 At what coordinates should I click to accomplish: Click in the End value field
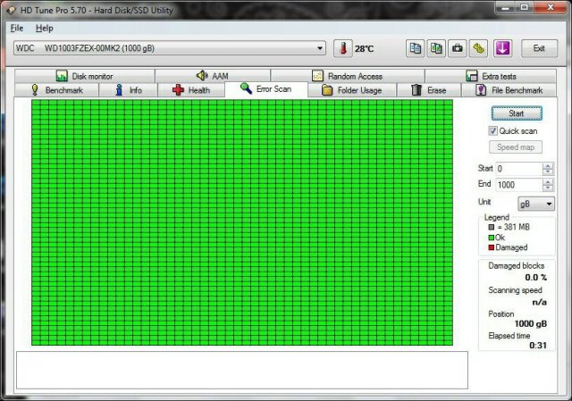point(517,185)
